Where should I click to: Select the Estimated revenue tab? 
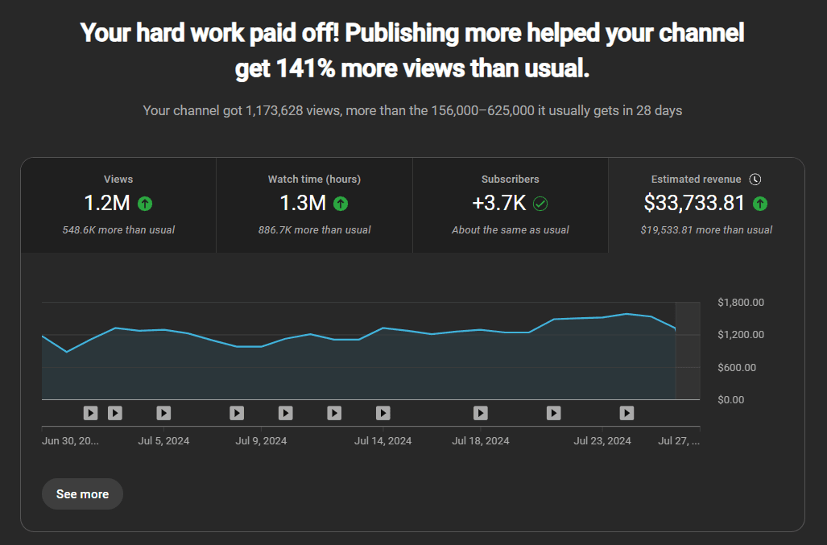tap(705, 204)
